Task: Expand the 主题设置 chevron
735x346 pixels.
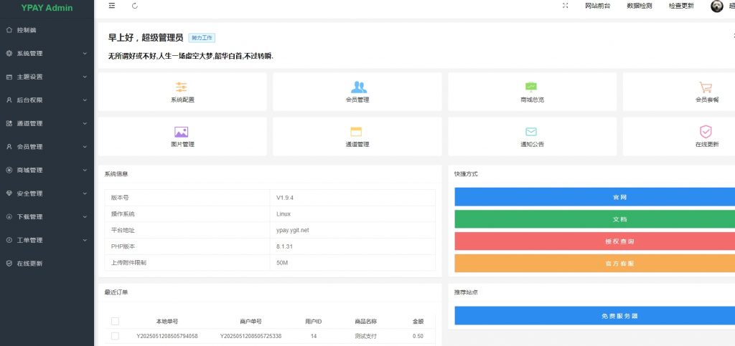Action: click(85, 77)
